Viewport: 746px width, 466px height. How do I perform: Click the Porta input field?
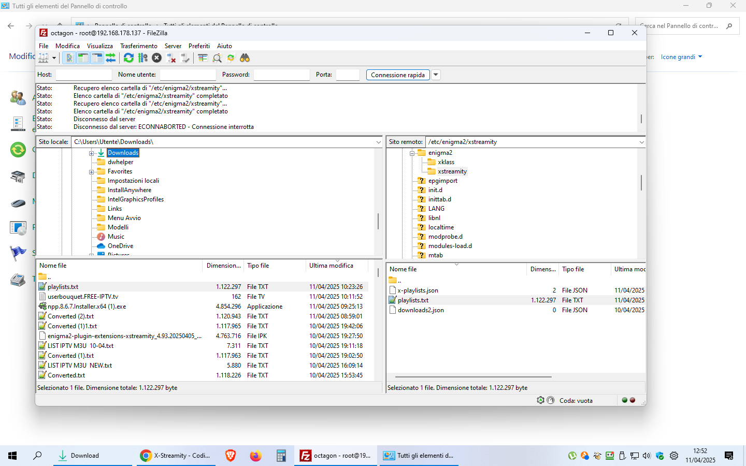click(x=348, y=75)
